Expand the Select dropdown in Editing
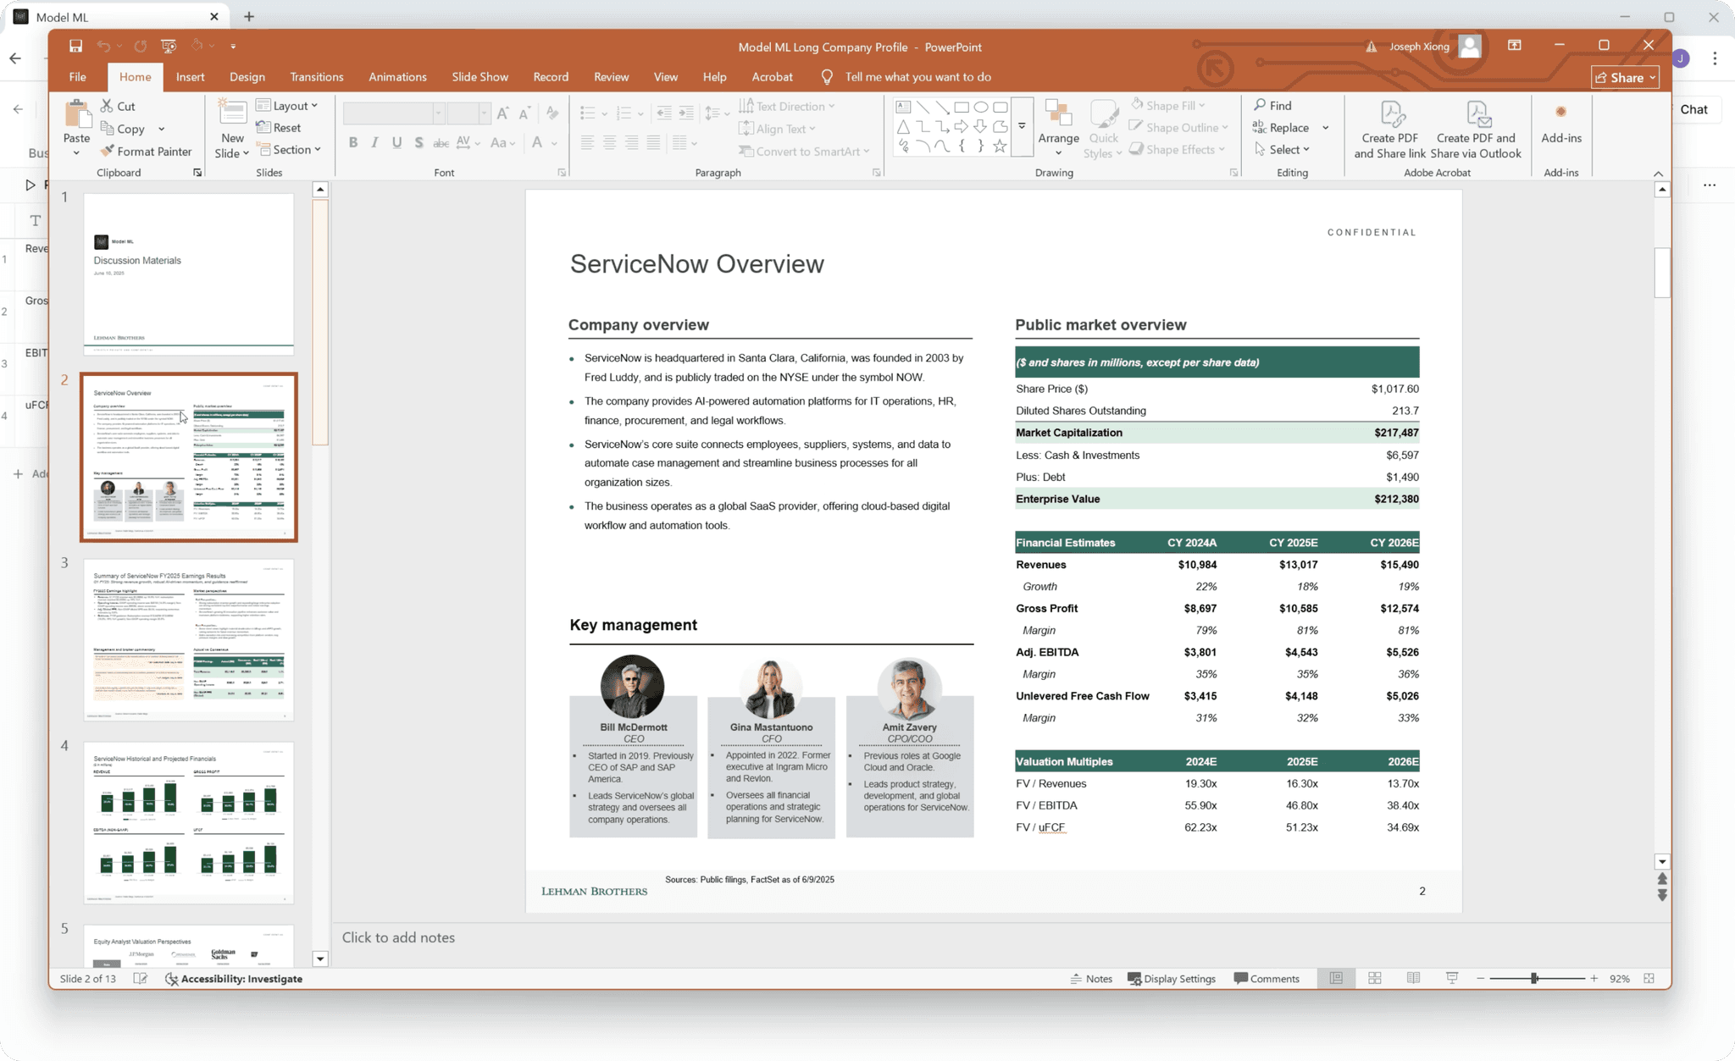1735x1061 pixels. tap(1283, 150)
